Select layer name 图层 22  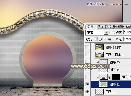tap(115, 85)
